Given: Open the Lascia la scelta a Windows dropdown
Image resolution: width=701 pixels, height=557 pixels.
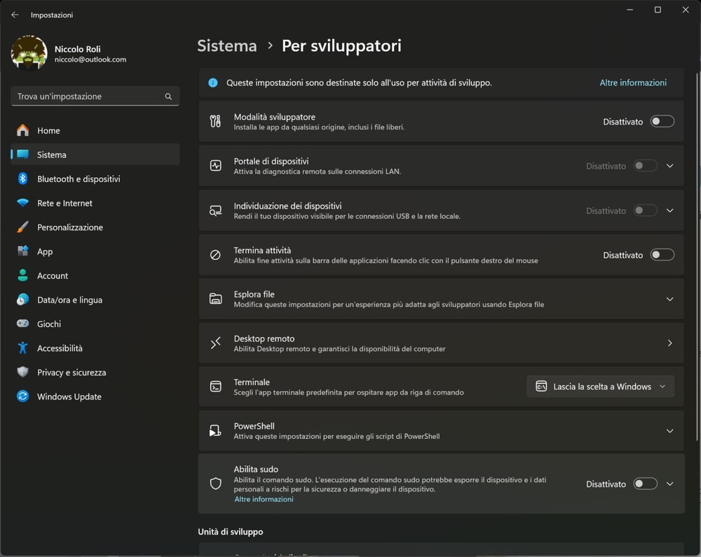Looking at the screenshot, I should click(x=600, y=387).
